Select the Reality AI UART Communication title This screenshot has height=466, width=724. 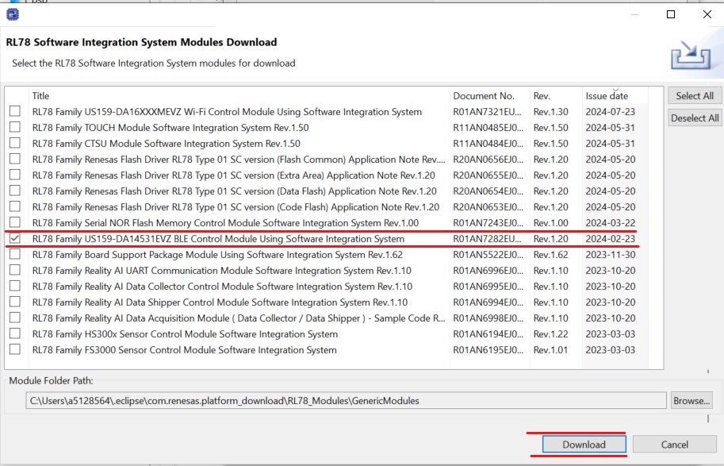pos(221,271)
